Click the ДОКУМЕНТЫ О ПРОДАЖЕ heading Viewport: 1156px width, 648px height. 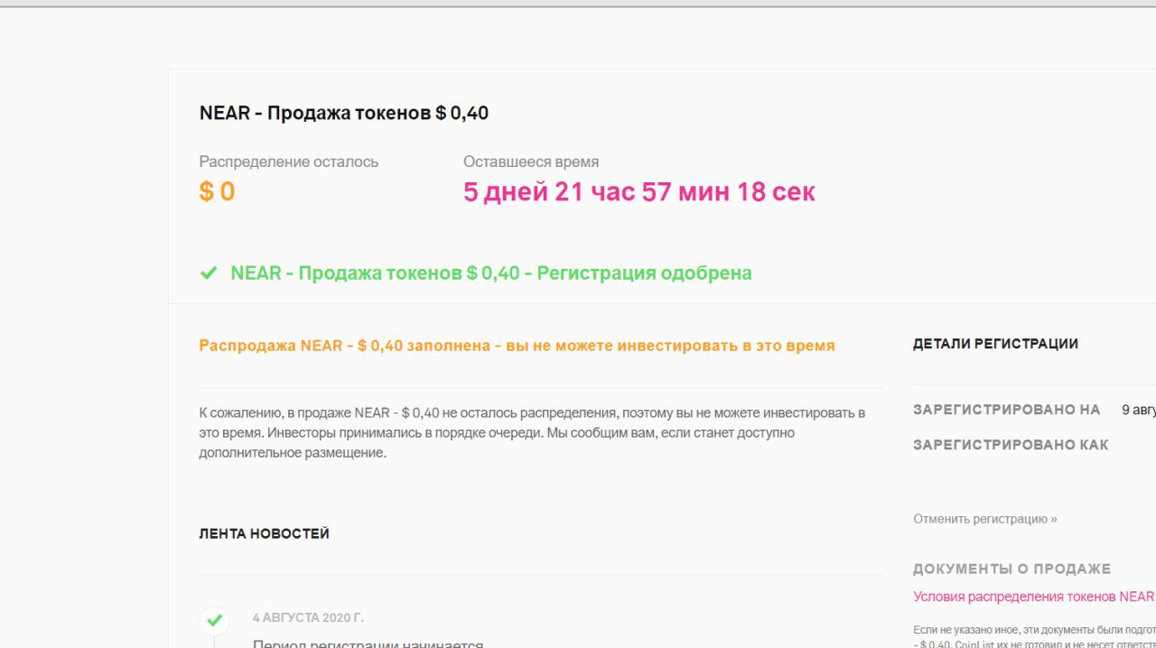[1011, 569]
